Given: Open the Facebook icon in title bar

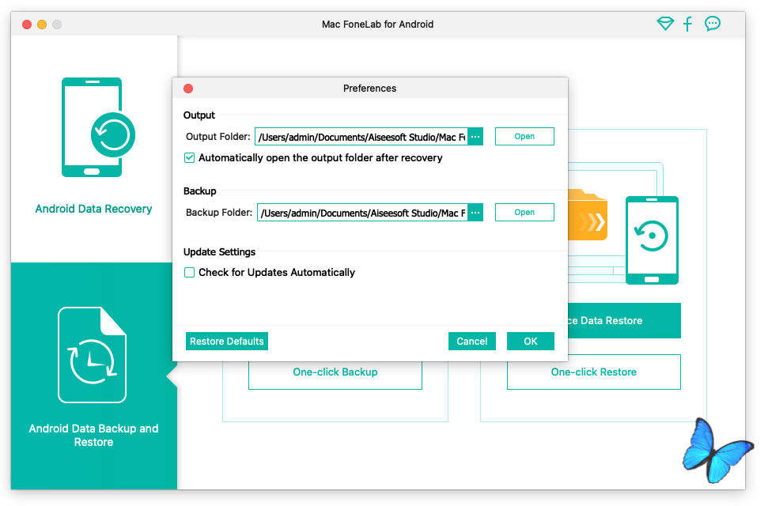Looking at the screenshot, I should (x=688, y=24).
